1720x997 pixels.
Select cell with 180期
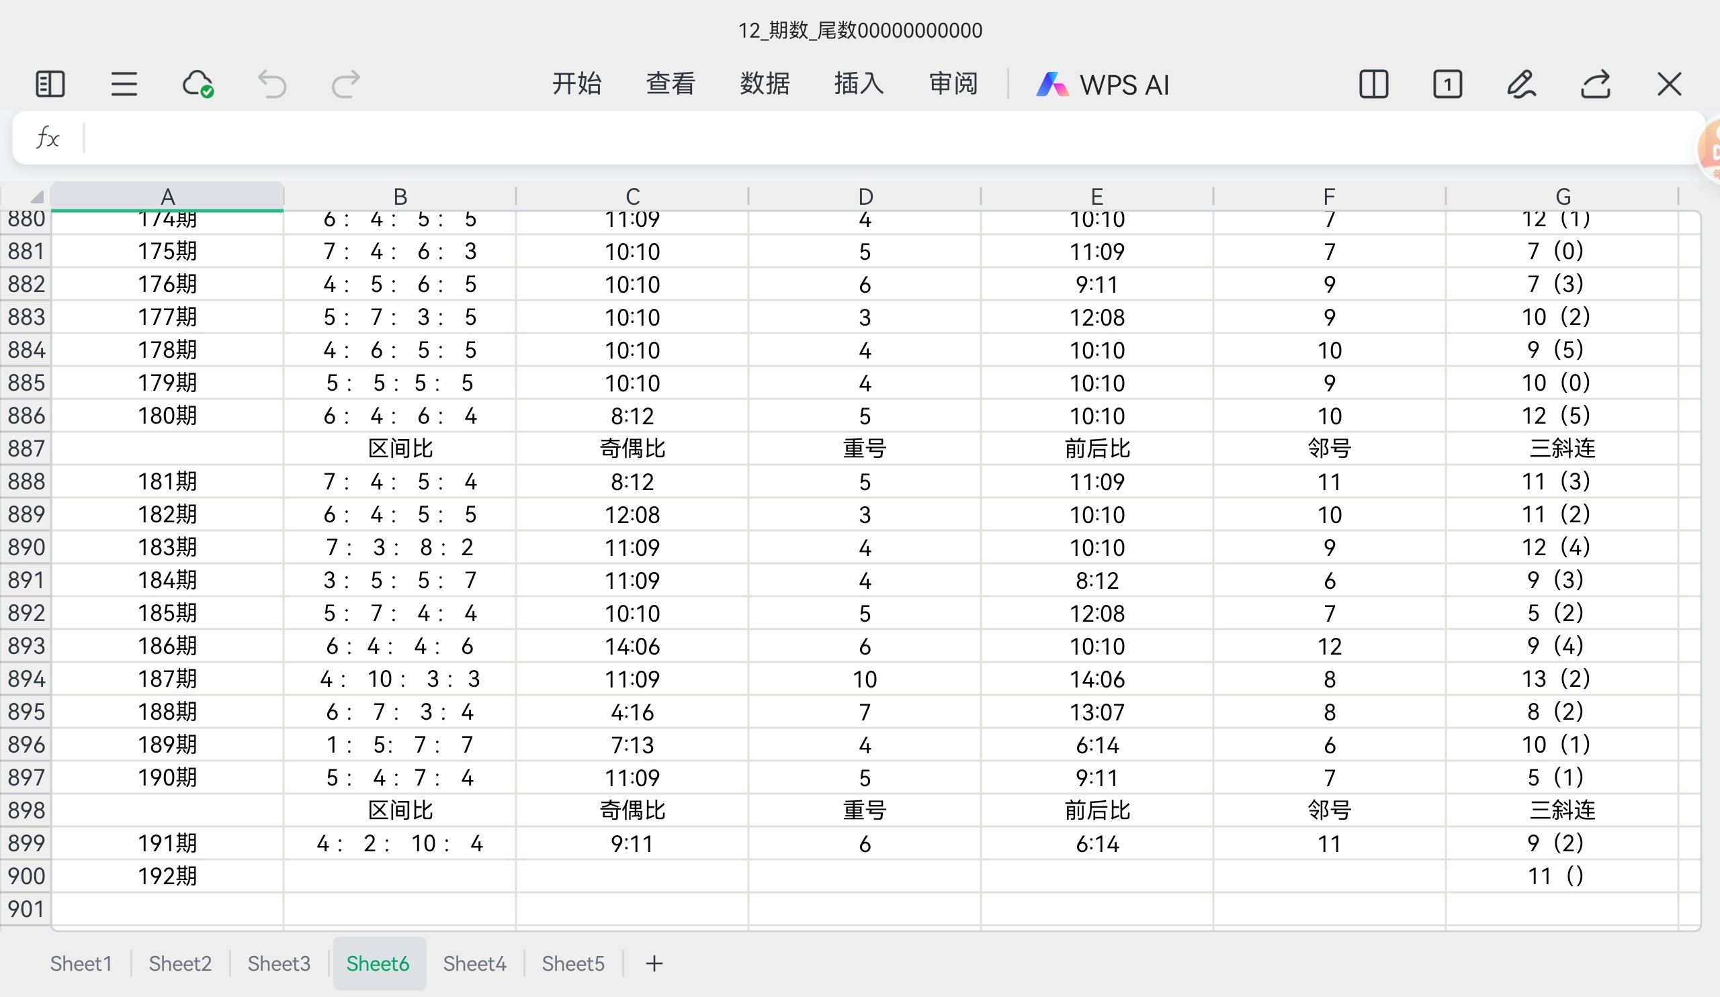167,416
